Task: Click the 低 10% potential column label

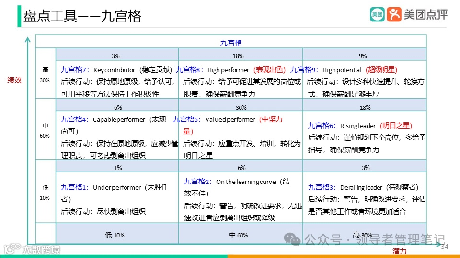Action: point(115,235)
